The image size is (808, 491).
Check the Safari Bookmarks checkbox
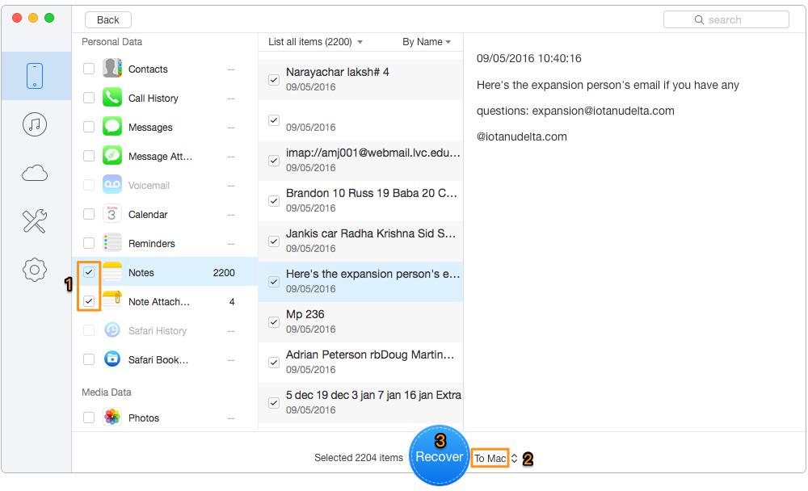(x=89, y=359)
